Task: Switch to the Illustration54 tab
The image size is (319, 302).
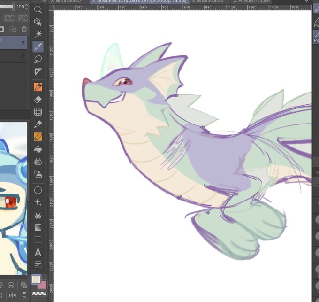Action: (140, 1)
